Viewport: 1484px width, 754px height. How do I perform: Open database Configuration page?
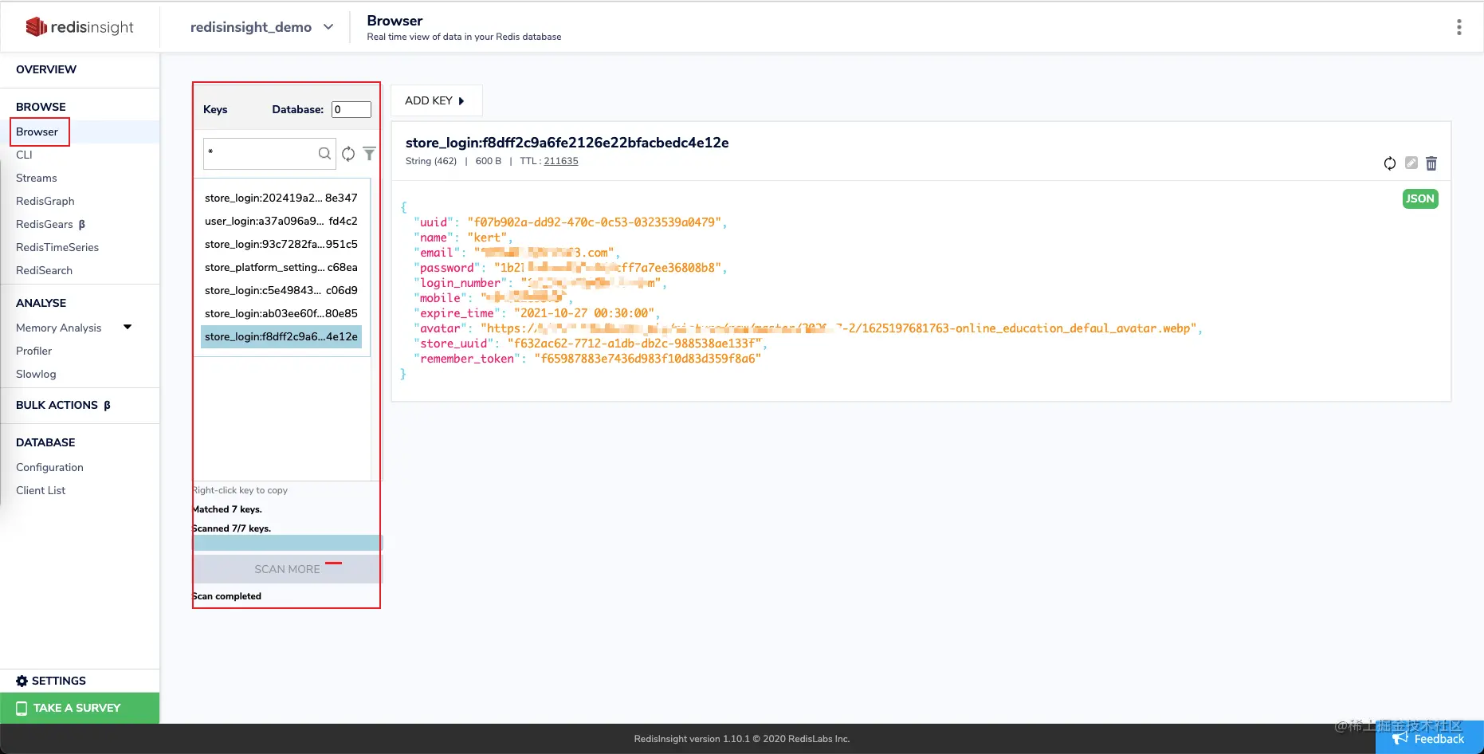[x=49, y=467]
